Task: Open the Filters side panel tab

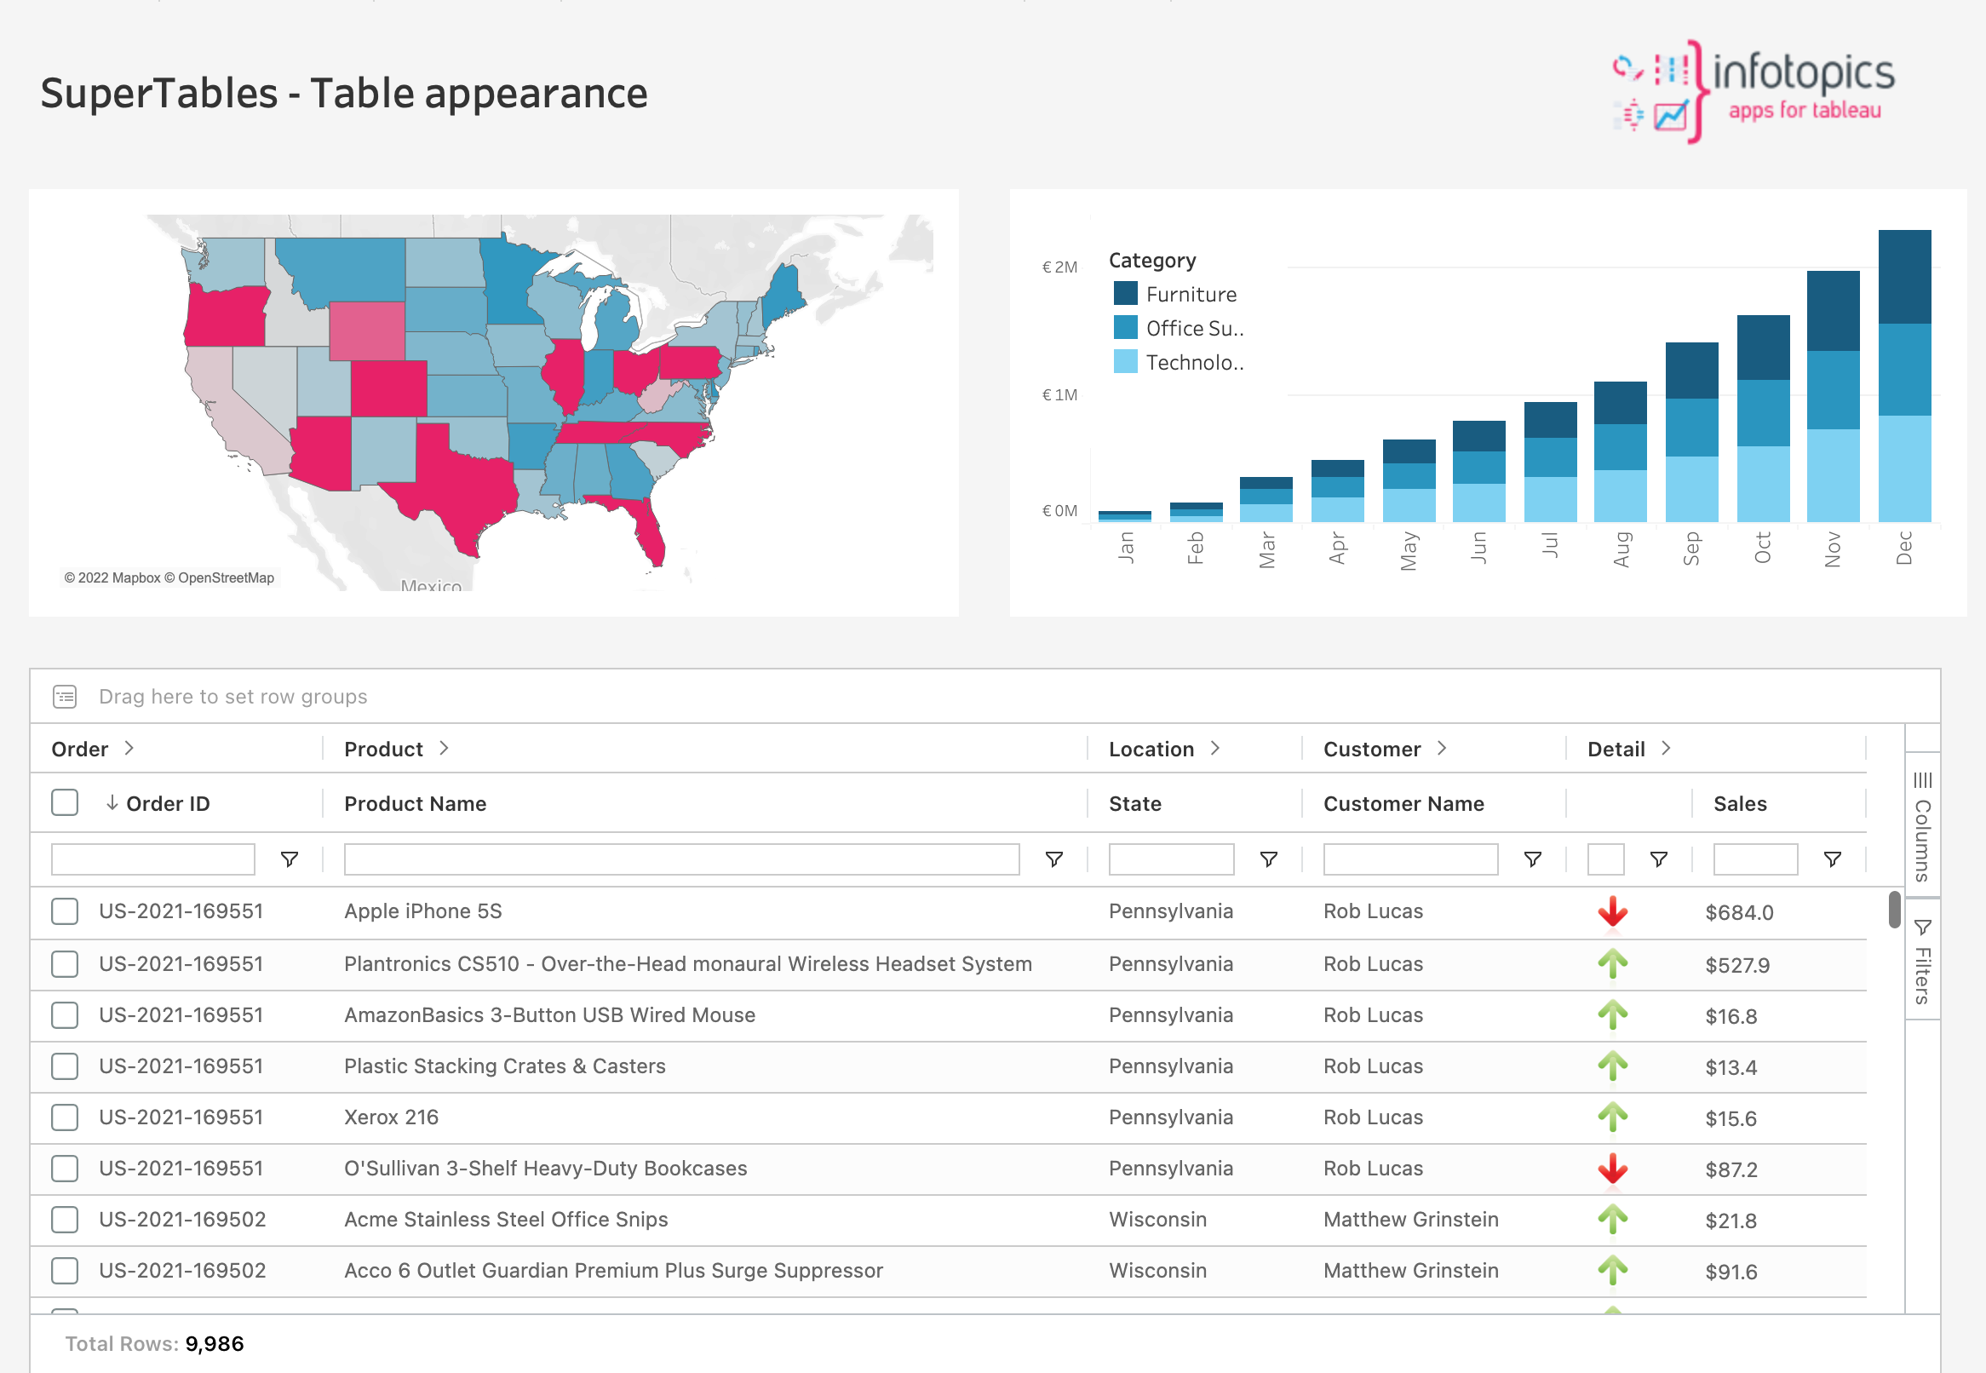Action: 1922,960
